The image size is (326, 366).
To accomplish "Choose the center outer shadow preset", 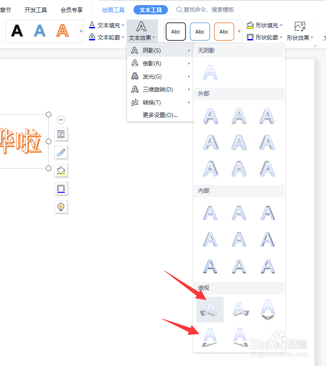I will (x=239, y=143).
